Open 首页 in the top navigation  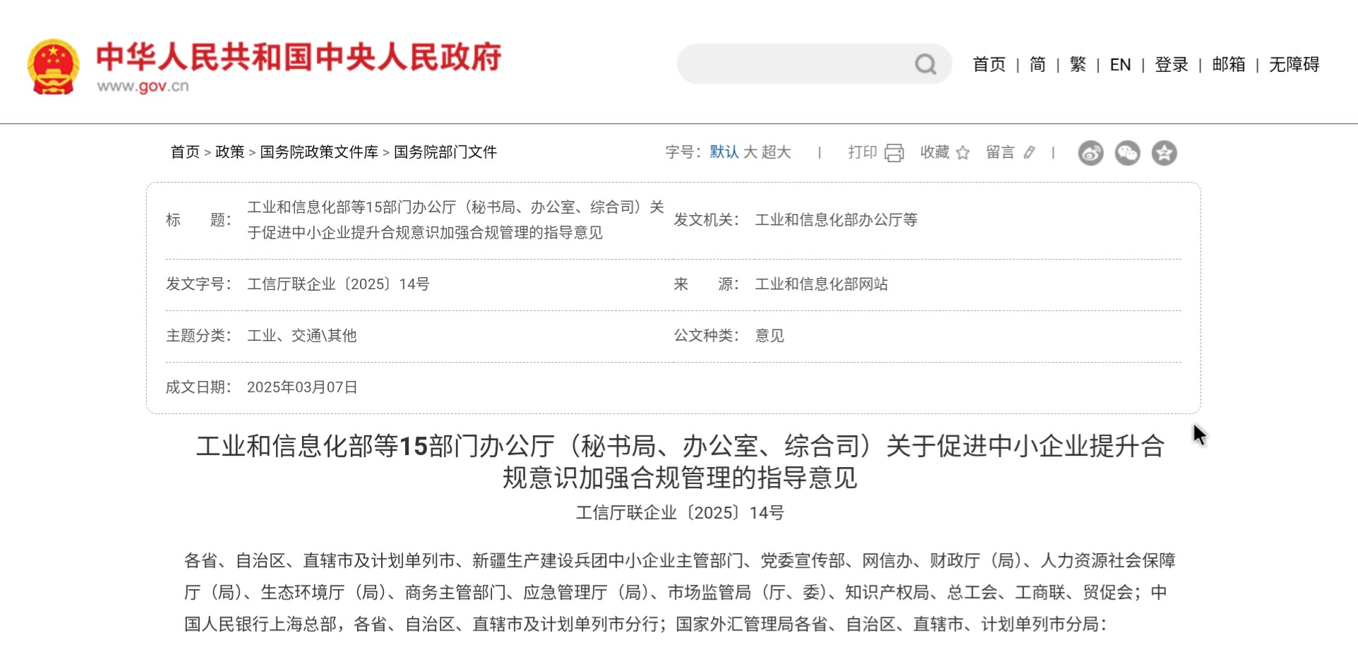tap(989, 65)
